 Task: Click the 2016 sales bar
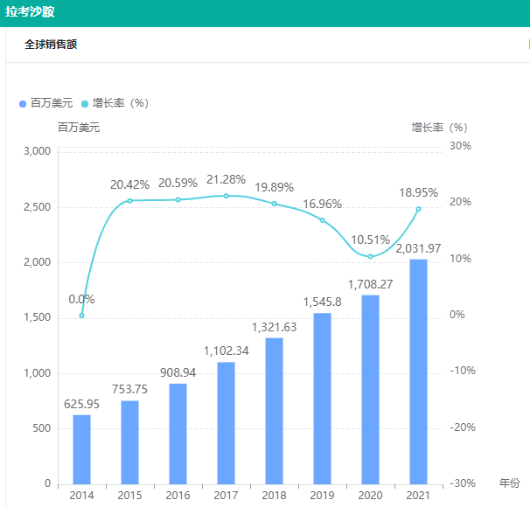pyautogui.click(x=178, y=434)
